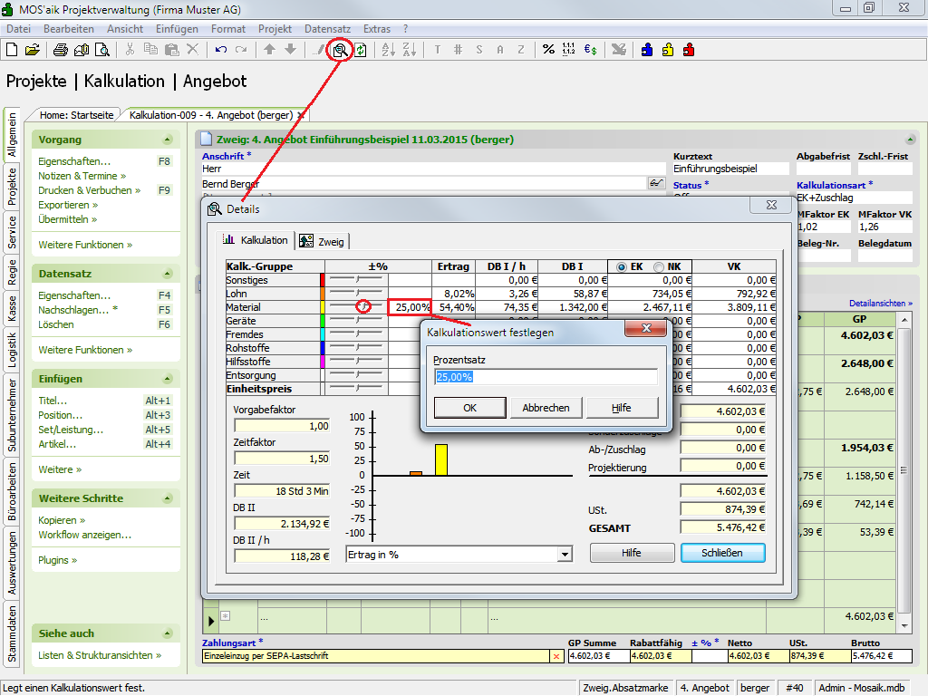Select the EK radio button
The image size is (928, 696).
[x=622, y=266]
